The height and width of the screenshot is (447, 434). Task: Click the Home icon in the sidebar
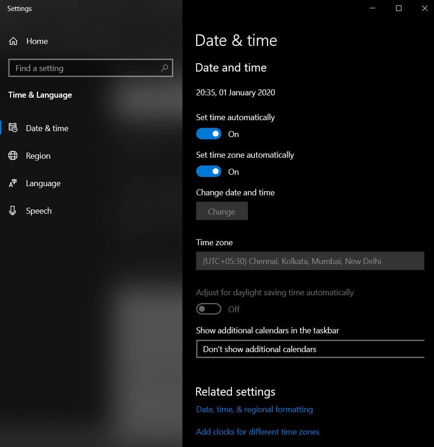click(x=14, y=41)
